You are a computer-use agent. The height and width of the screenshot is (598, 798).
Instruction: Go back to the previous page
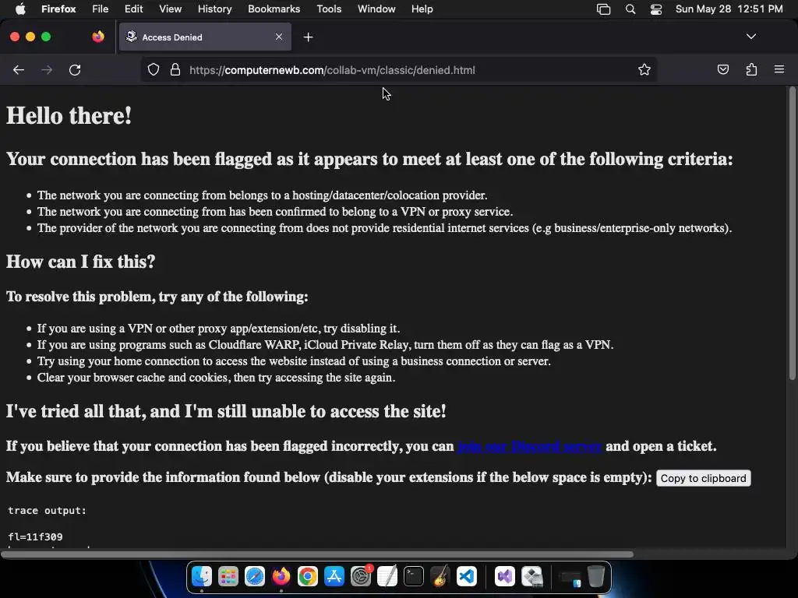point(19,69)
